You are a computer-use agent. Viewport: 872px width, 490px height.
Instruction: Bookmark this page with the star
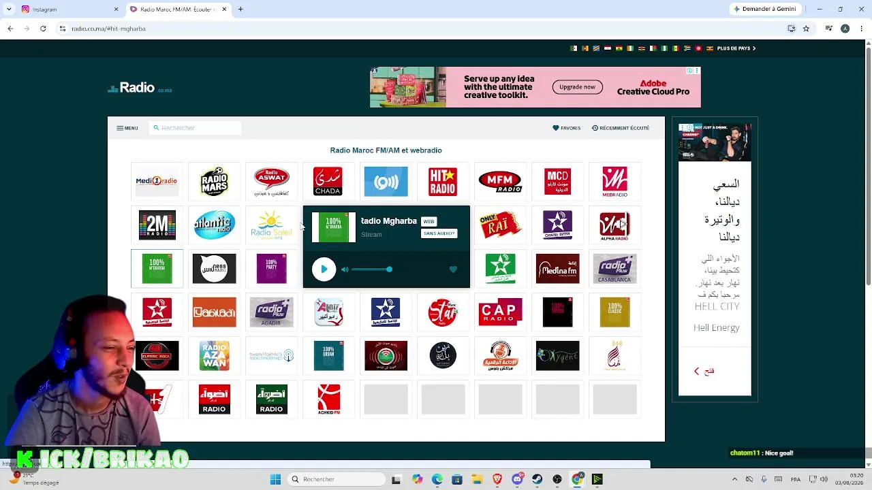[806, 29]
